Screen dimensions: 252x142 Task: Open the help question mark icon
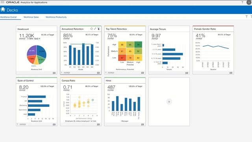(x=242, y=2)
